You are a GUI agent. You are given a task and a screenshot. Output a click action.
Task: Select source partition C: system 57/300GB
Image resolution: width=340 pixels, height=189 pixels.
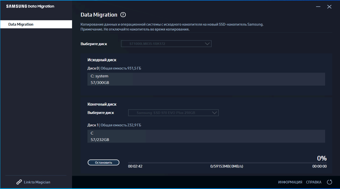pyautogui.click(x=206, y=79)
